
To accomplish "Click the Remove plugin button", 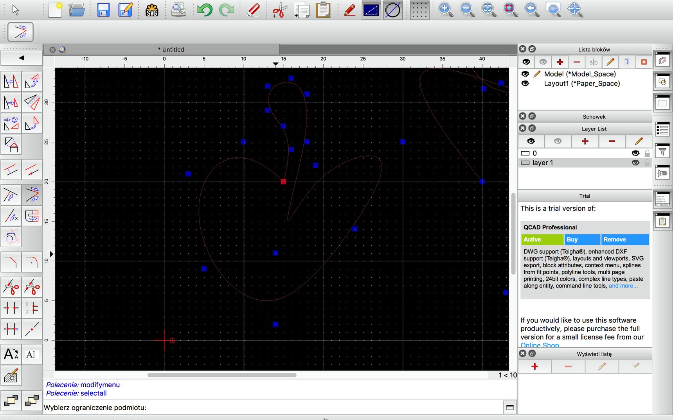I will (625, 239).
